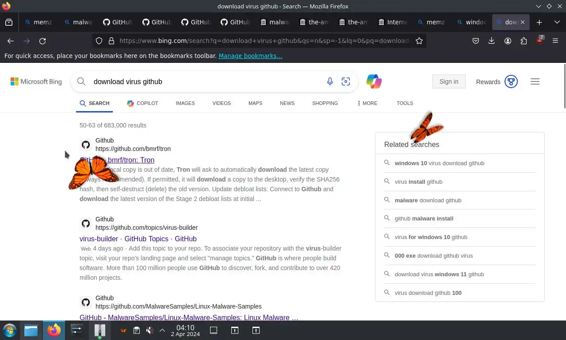
Task: Open Bing TOOLS filter options
Action: tap(405, 103)
